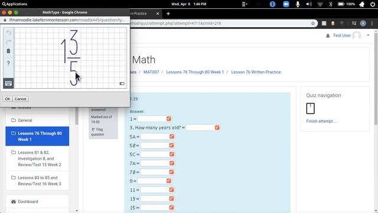Click the answer field for 5A
378x213 pixels.
[x=154, y=137]
